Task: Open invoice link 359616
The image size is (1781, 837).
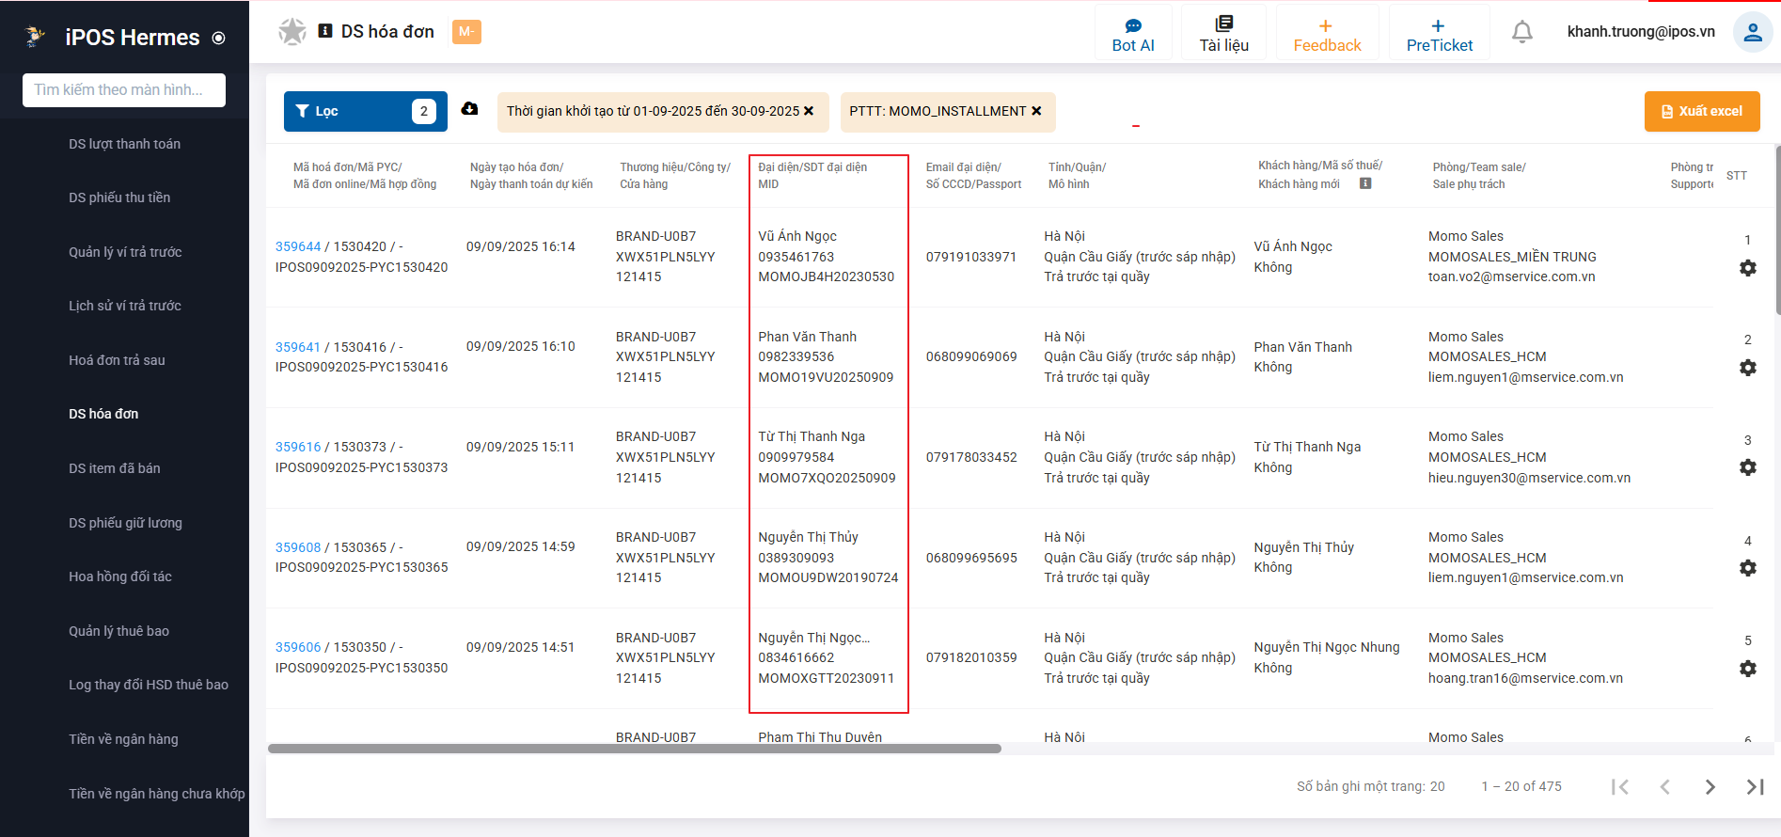Action: pos(298,447)
